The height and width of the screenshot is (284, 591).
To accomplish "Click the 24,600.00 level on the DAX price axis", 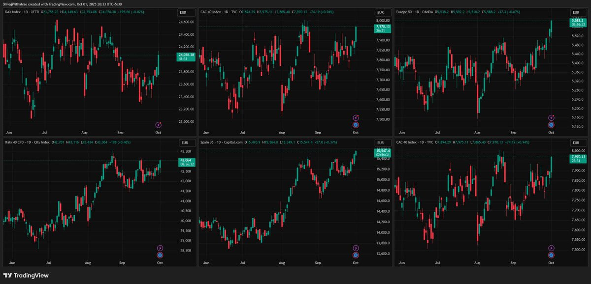I will click(186, 22).
